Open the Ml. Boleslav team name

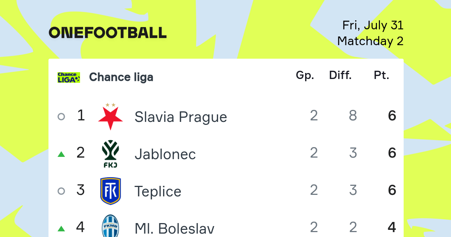click(x=175, y=229)
